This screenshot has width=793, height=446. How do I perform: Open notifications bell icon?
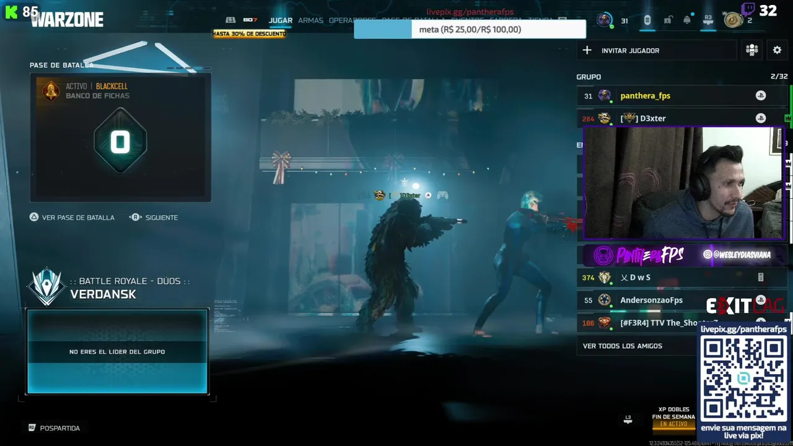[x=687, y=20]
